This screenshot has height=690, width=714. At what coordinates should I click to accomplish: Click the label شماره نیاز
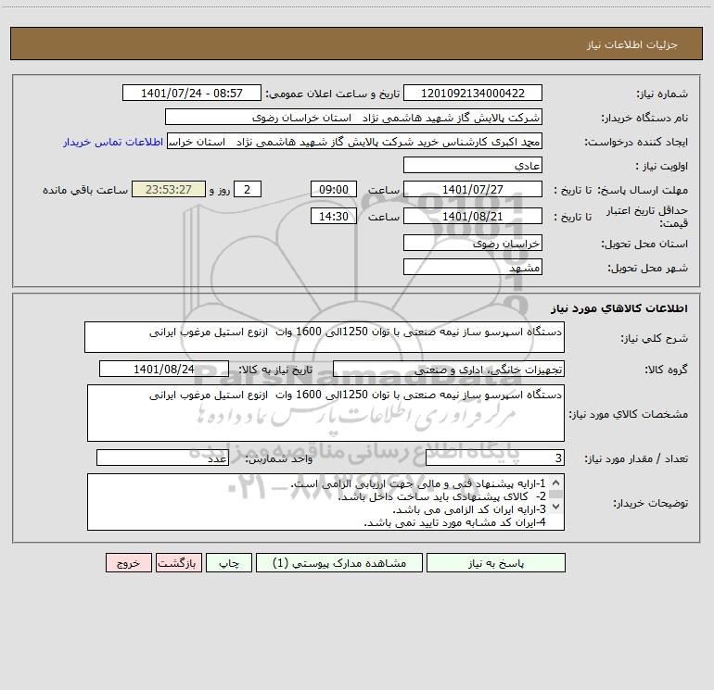pyautogui.click(x=662, y=94)
